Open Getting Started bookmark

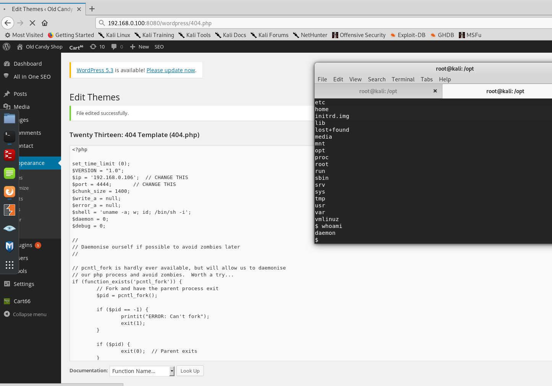[x=71, y=35]
